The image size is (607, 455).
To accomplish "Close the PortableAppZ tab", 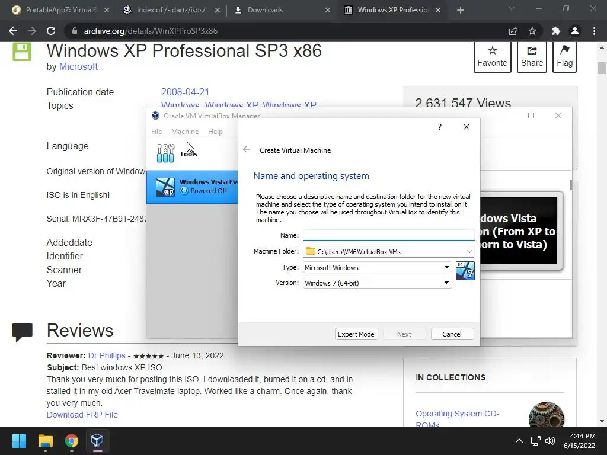I will tap(107, 10).
